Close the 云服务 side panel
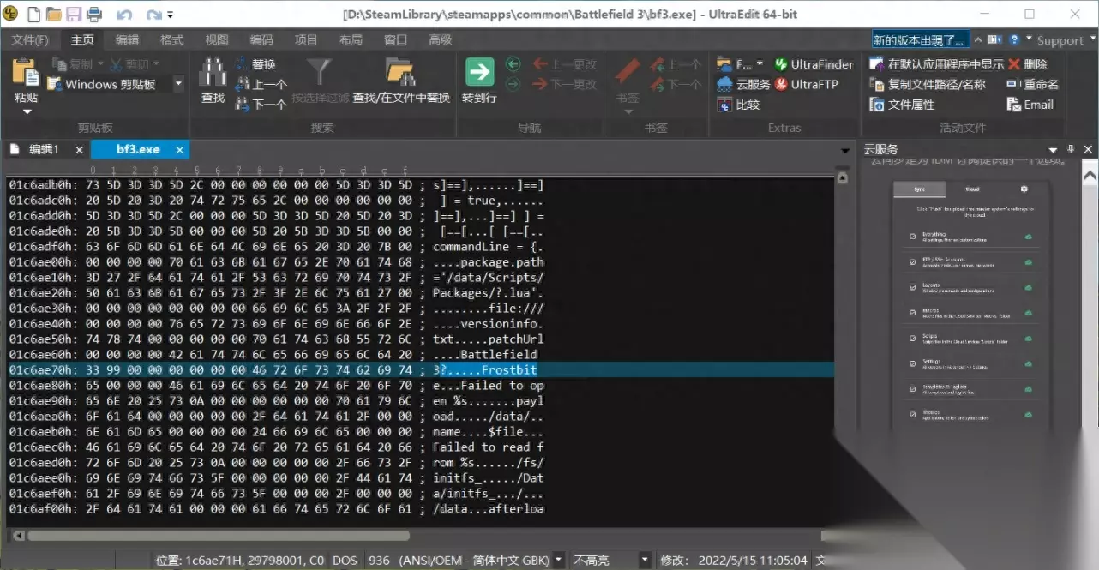 tap(1089, 149)
